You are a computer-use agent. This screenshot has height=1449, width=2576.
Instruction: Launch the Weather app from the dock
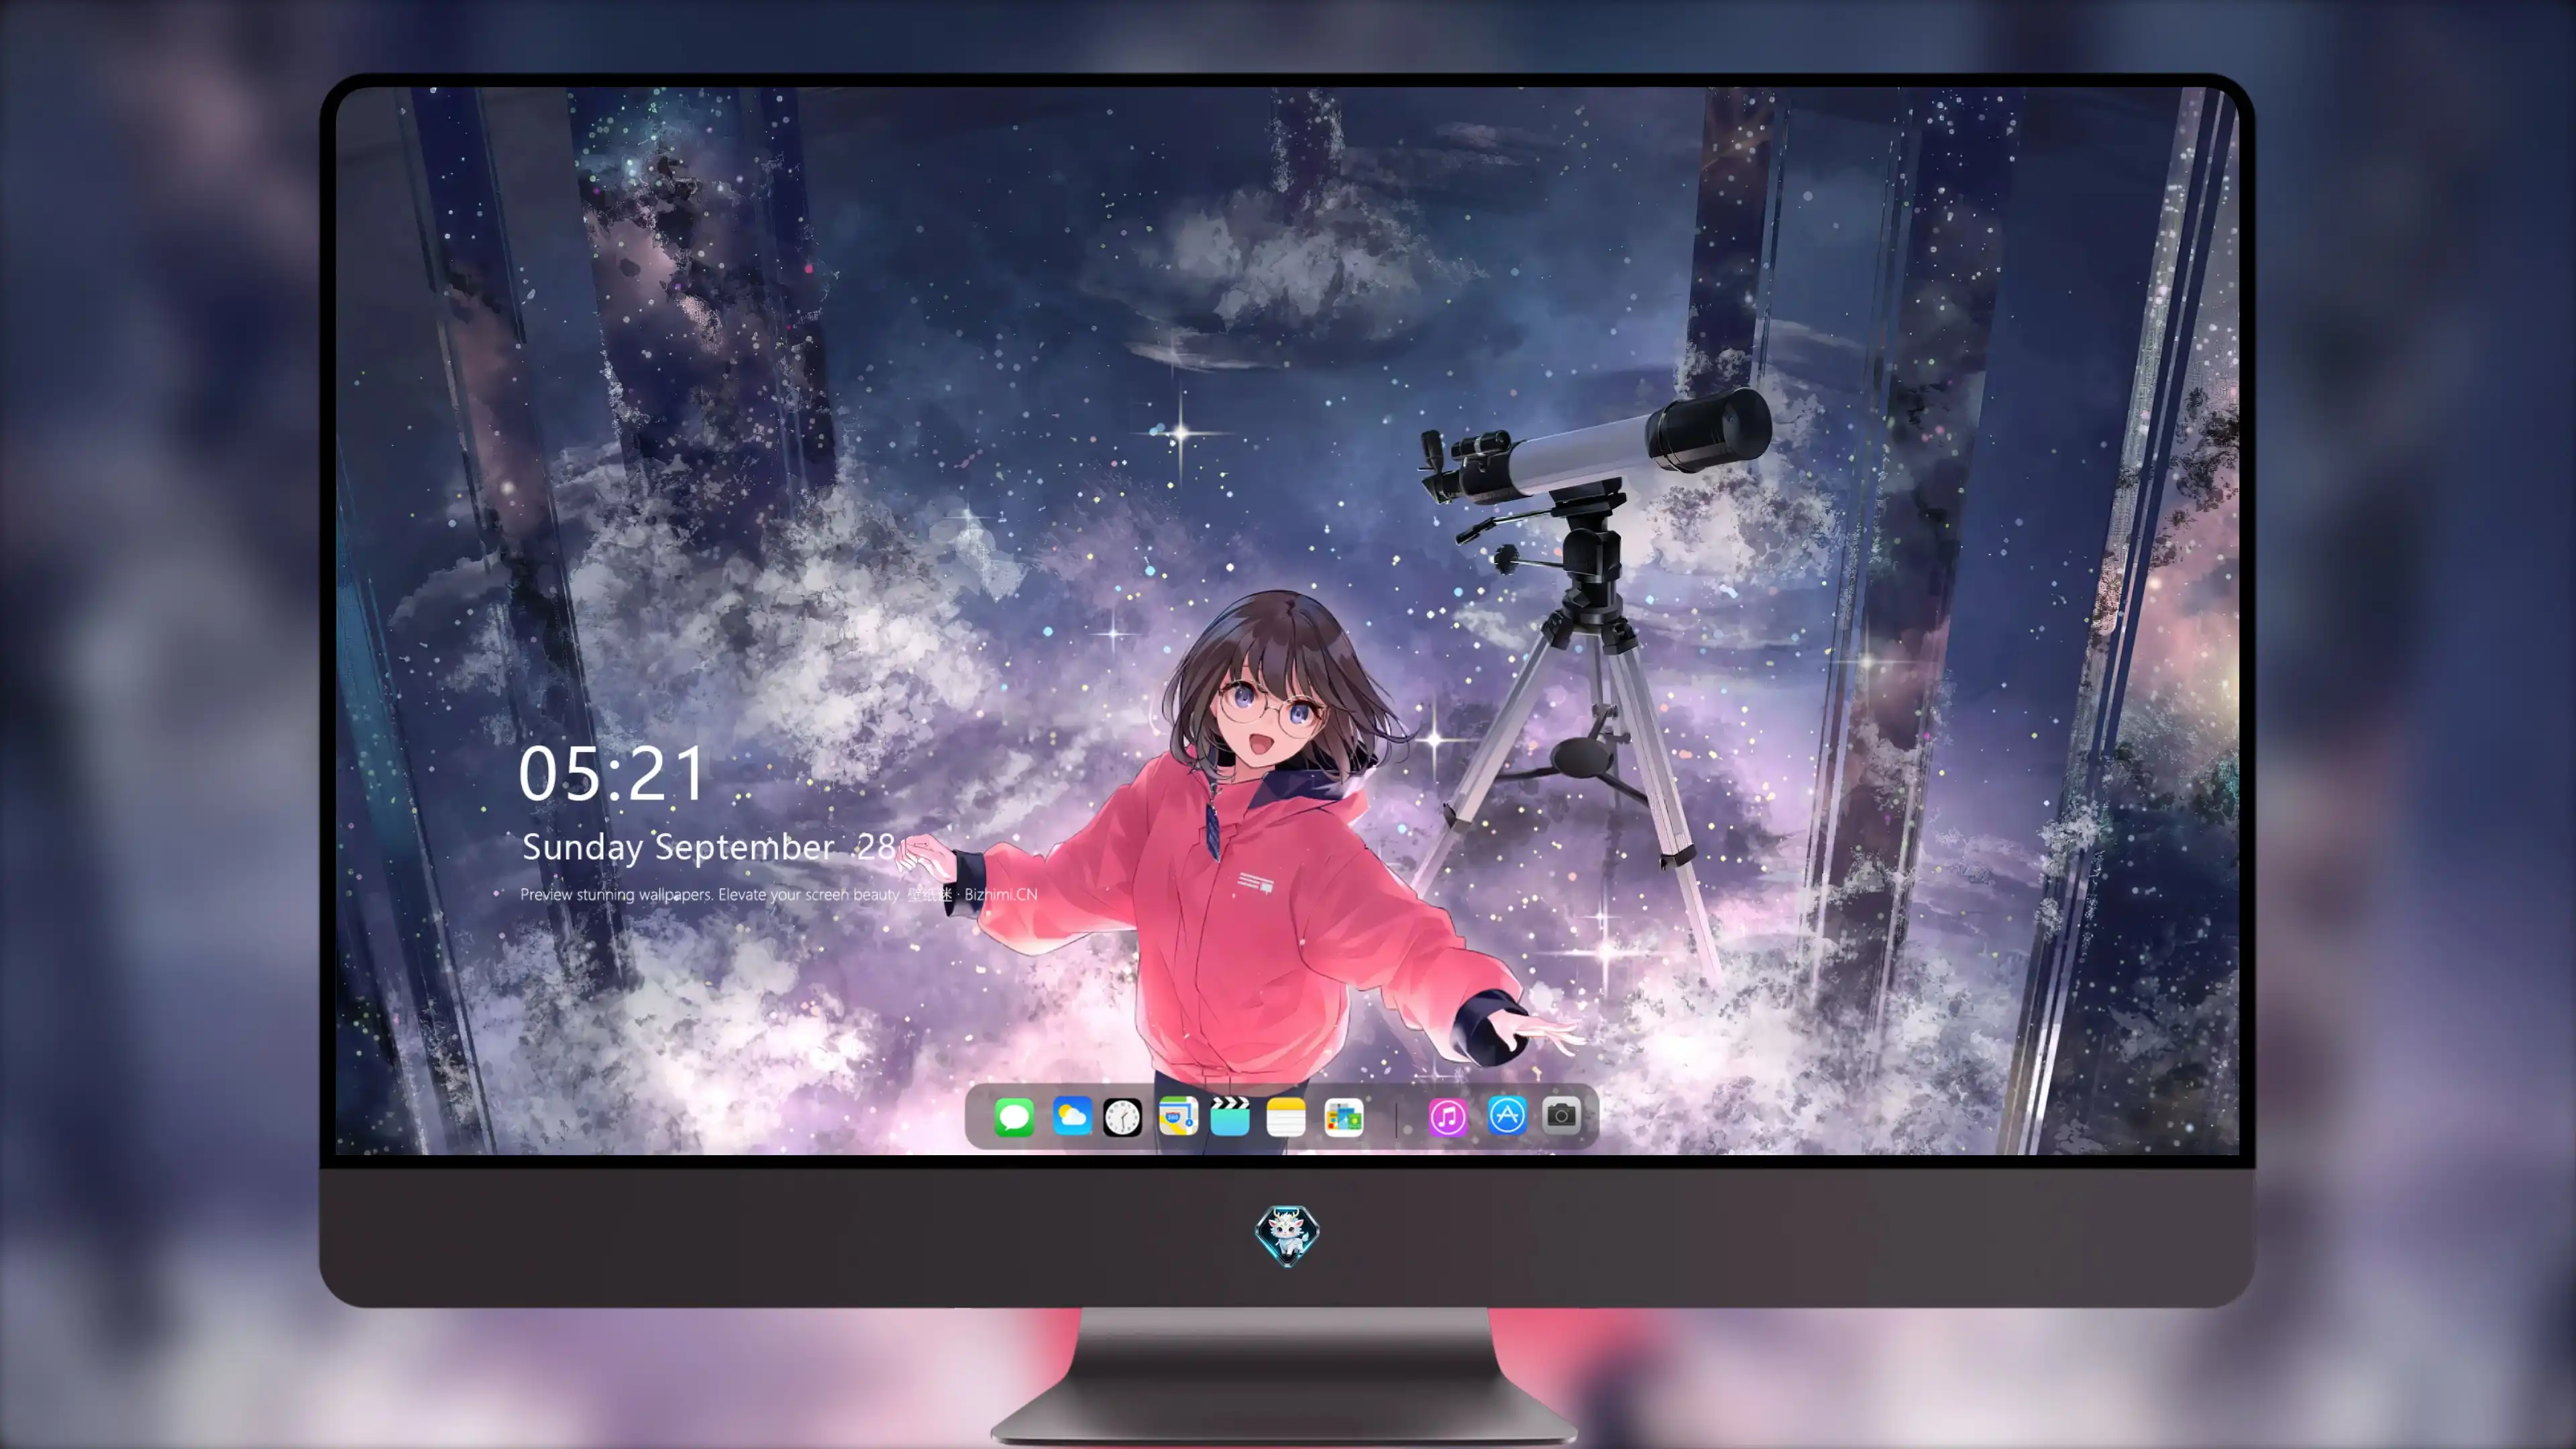(1072, 1116)
